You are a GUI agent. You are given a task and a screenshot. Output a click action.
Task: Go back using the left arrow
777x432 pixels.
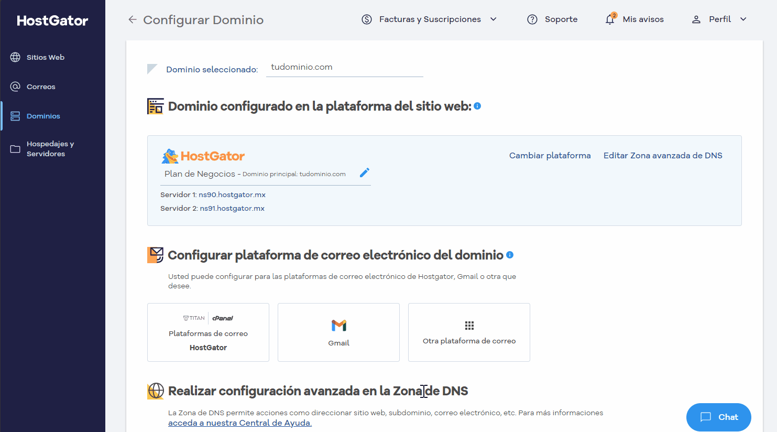tap(133, 19)
